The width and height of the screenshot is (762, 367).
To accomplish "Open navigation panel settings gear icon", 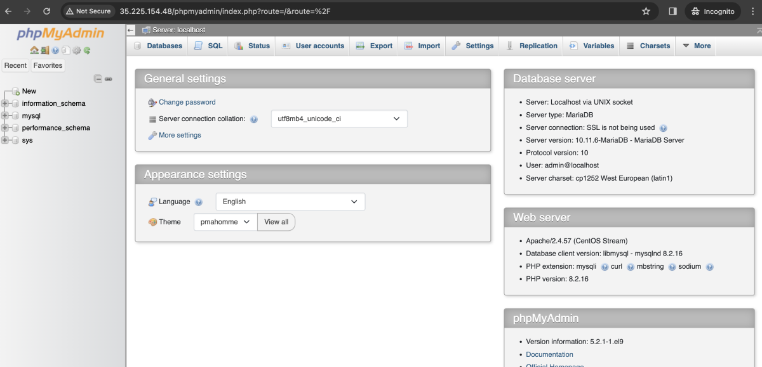I will click(76, 50).
